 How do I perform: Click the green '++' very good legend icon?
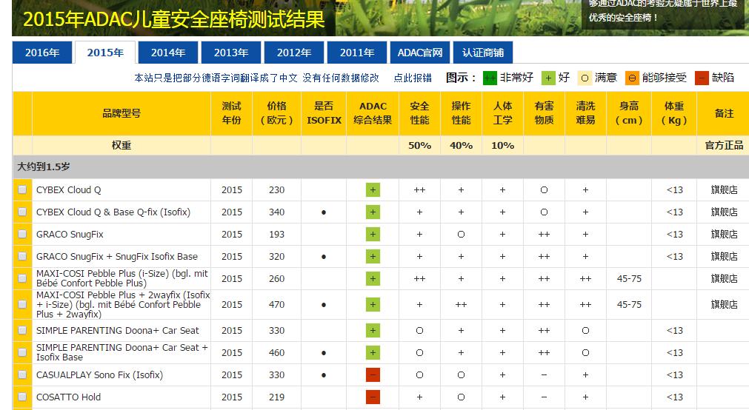click(490, 78)
